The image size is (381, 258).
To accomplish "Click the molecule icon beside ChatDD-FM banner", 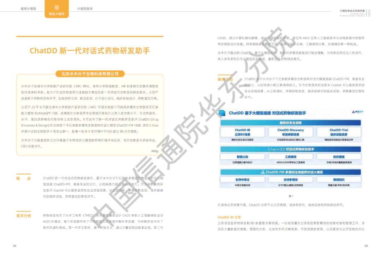I will (x=263, y=172).
